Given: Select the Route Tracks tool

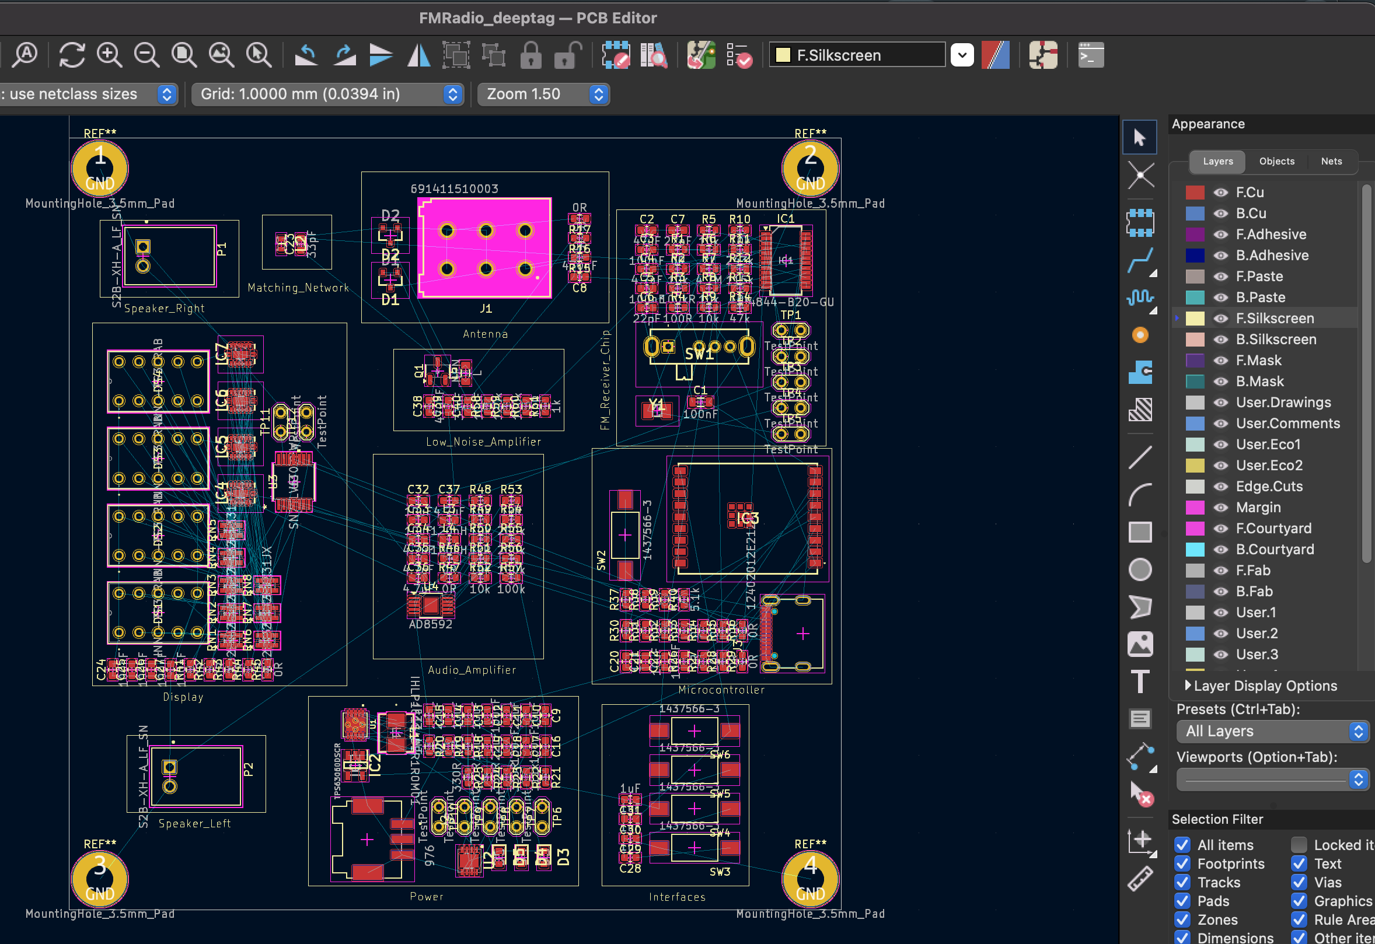Looking at the screenshot, I should click(x=1140, y=261).
